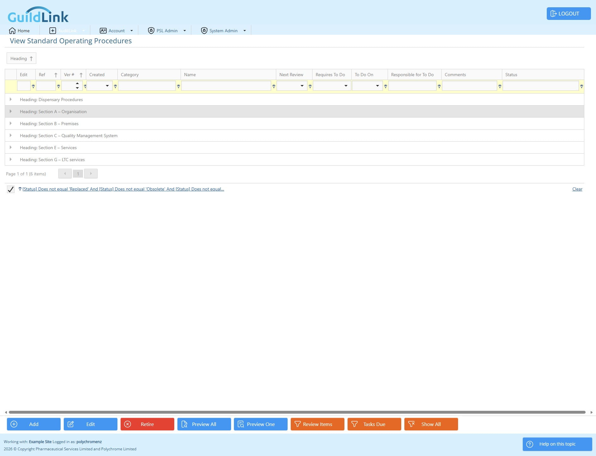Click the Category column filter icon
This screenshot has width=596, height=456.
point(178,86)
